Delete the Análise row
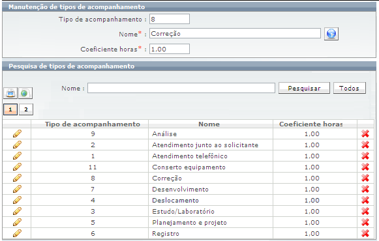Image resolution: width=379 pixels, height=241 pixels. pyautogui.click(x=365, y=134)
